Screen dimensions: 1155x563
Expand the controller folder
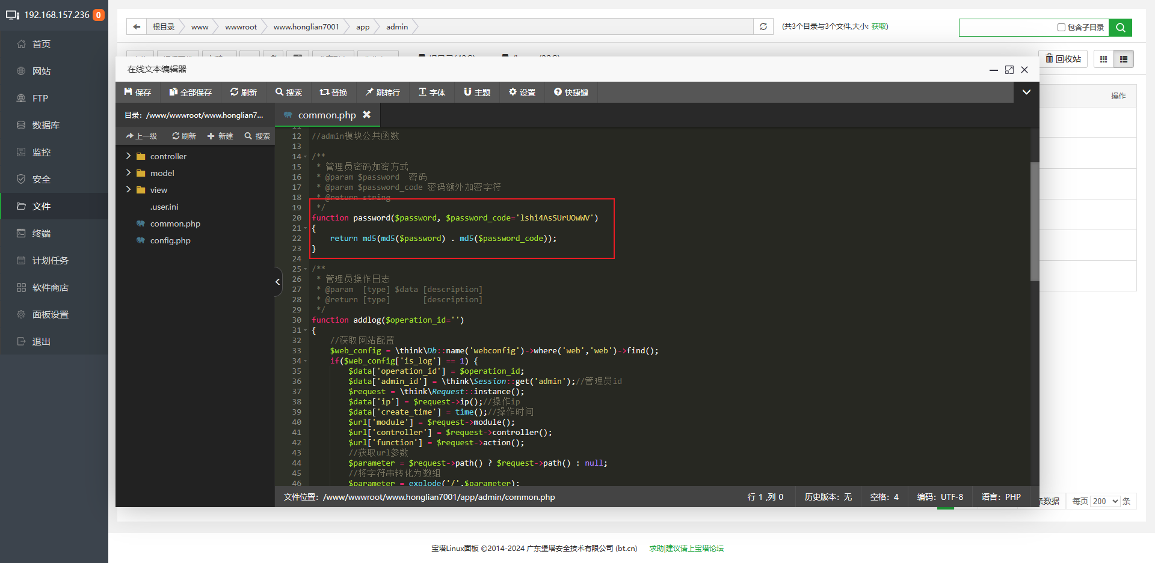[128, 156]
